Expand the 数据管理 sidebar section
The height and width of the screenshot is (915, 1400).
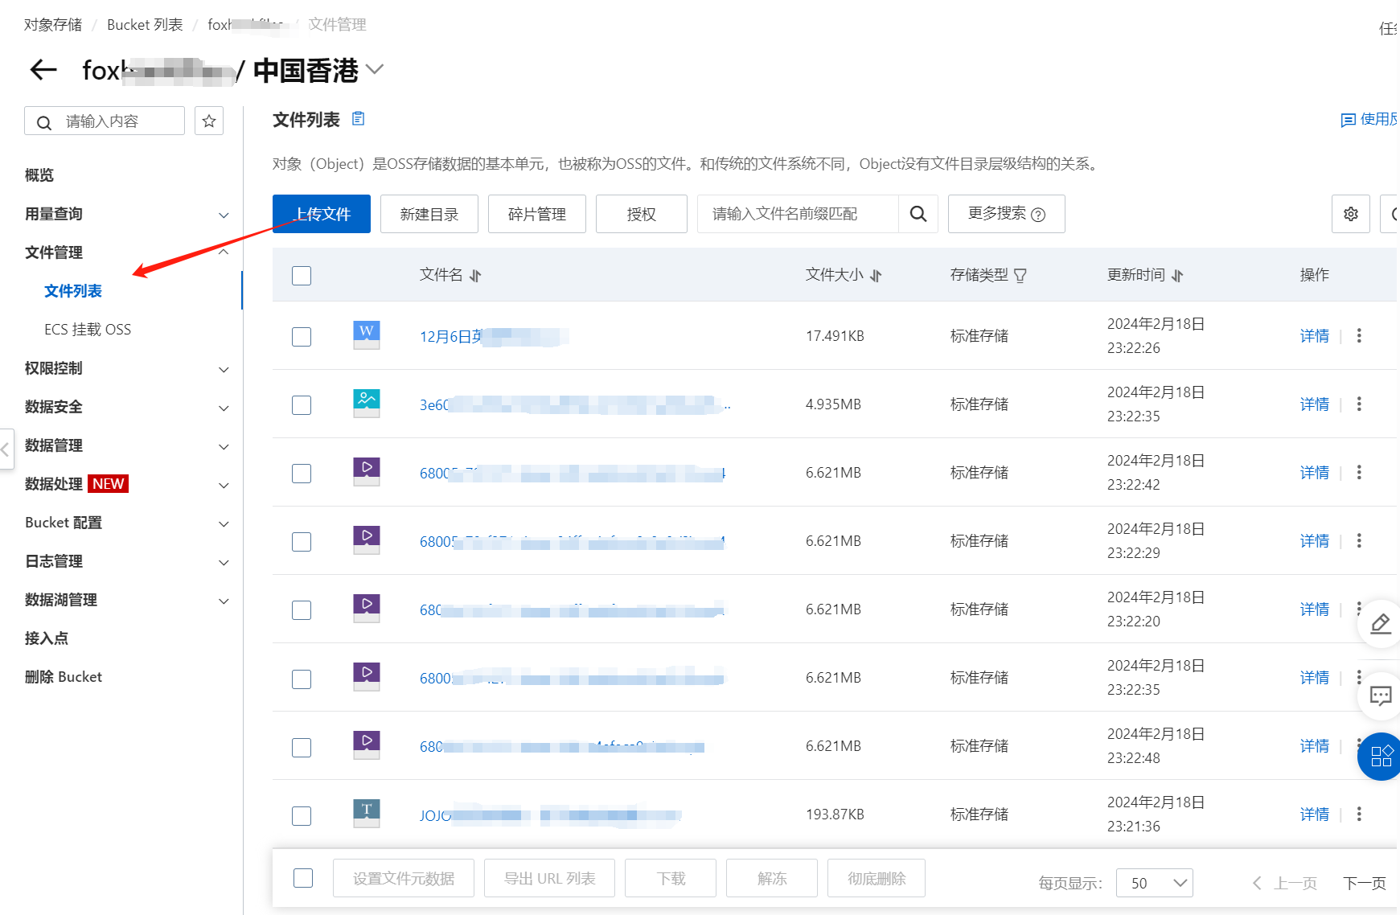point(224,446)
